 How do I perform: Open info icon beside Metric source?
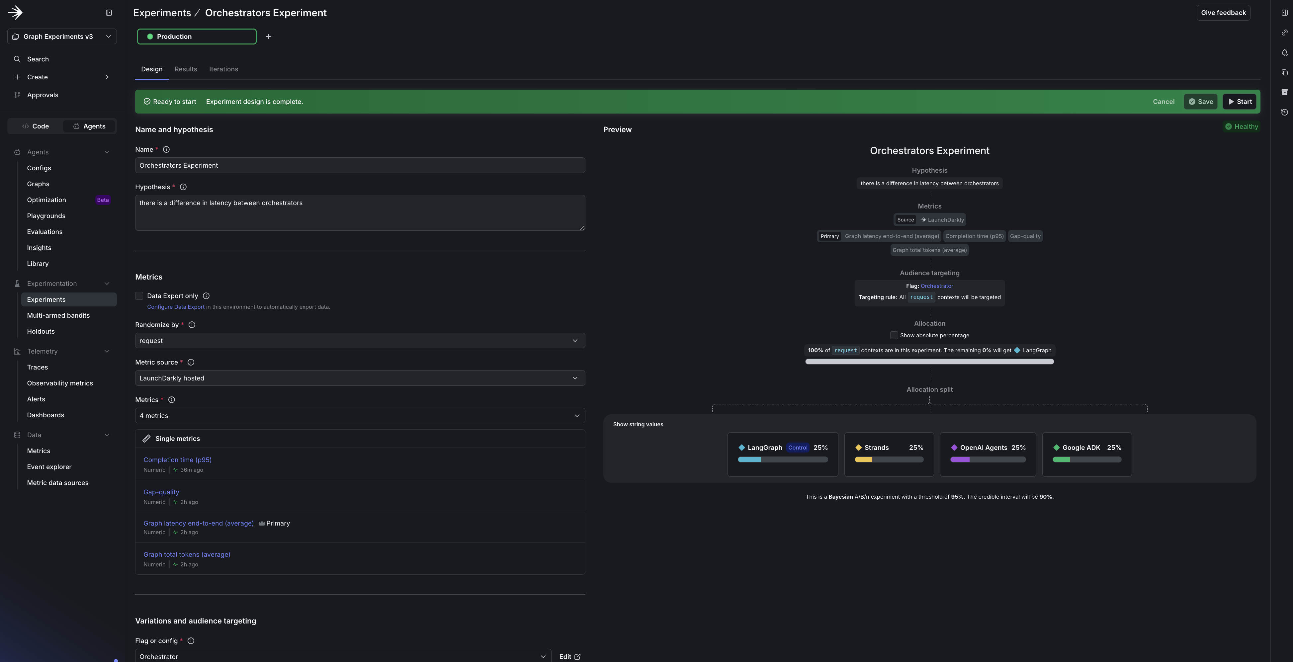click(191, 362)
